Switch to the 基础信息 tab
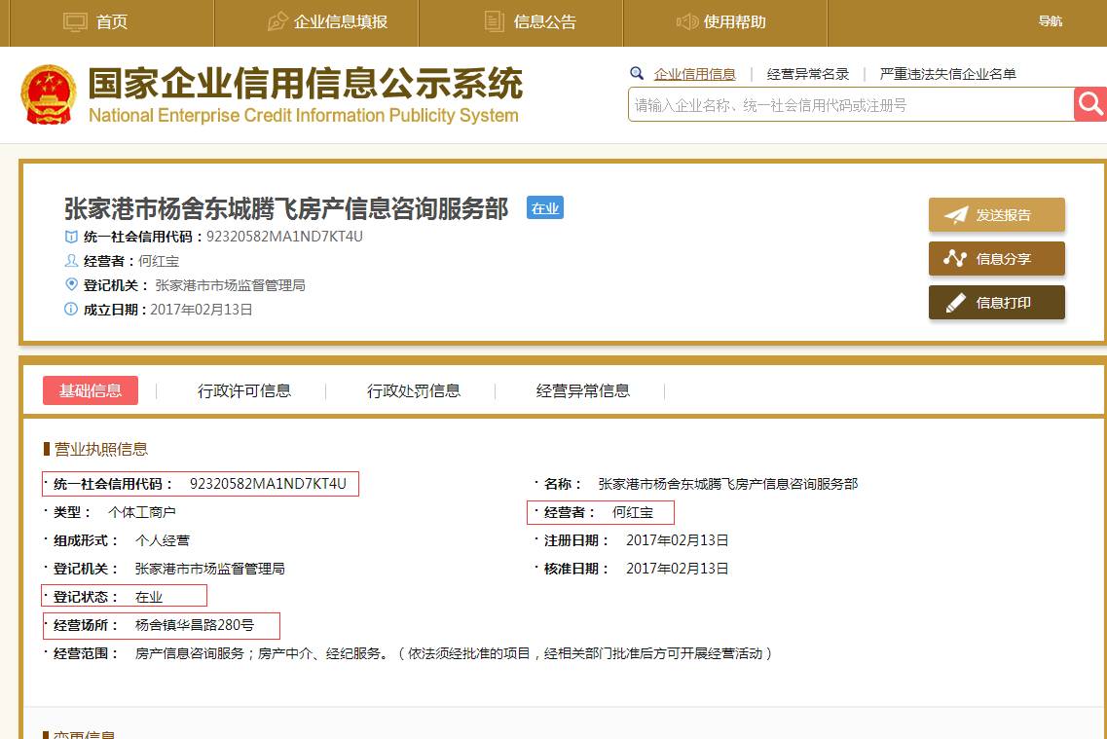This screenshot has width=1107, height=739. tap(91, 390)
